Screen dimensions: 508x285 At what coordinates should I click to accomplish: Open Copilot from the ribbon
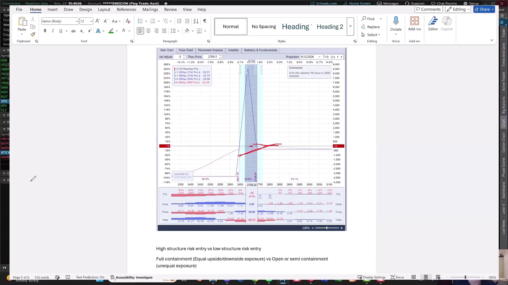[447, 24]
